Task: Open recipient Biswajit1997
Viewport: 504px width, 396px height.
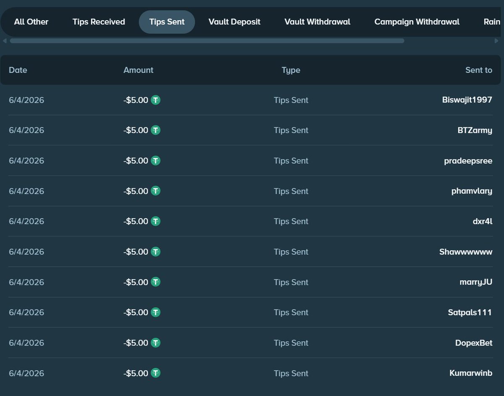Action: pyautogui.click(x=467, y=100)
